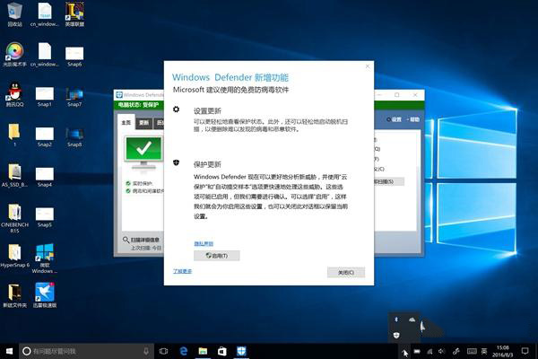Select the Snap7 file on desktop
Viewport: 538px width, 359px height.
point(74,96)
